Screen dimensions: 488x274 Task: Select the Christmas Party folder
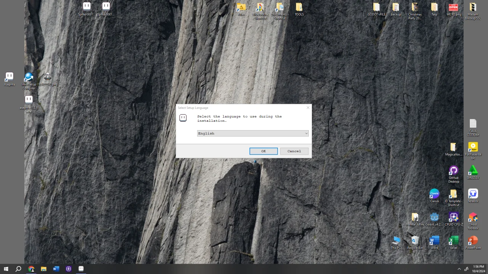(415, 11)
